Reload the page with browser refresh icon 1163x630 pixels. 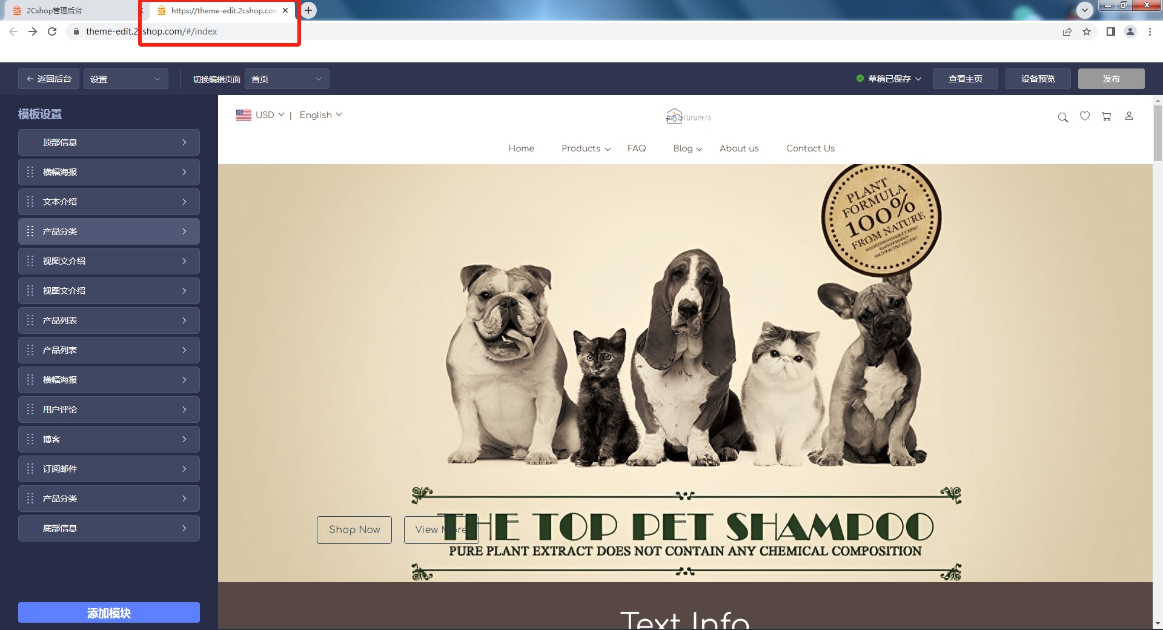[x=52, y=31]
